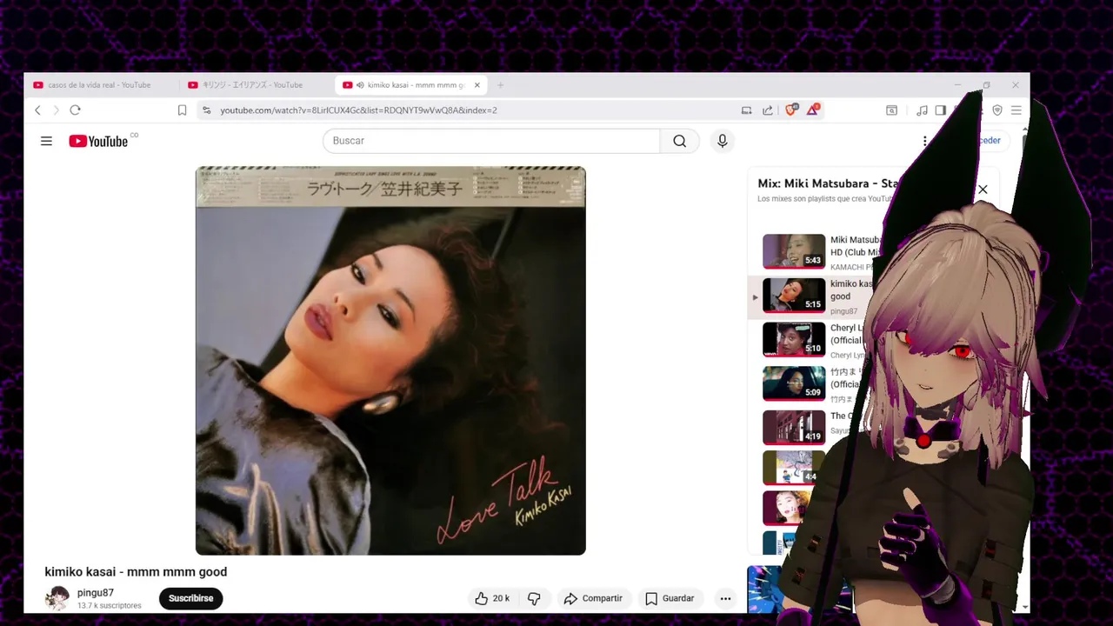This screenshot has height=626, width=1113.
Task: Click the video title kimiko kasai - mmm mmm good
Action: point(136,572)
